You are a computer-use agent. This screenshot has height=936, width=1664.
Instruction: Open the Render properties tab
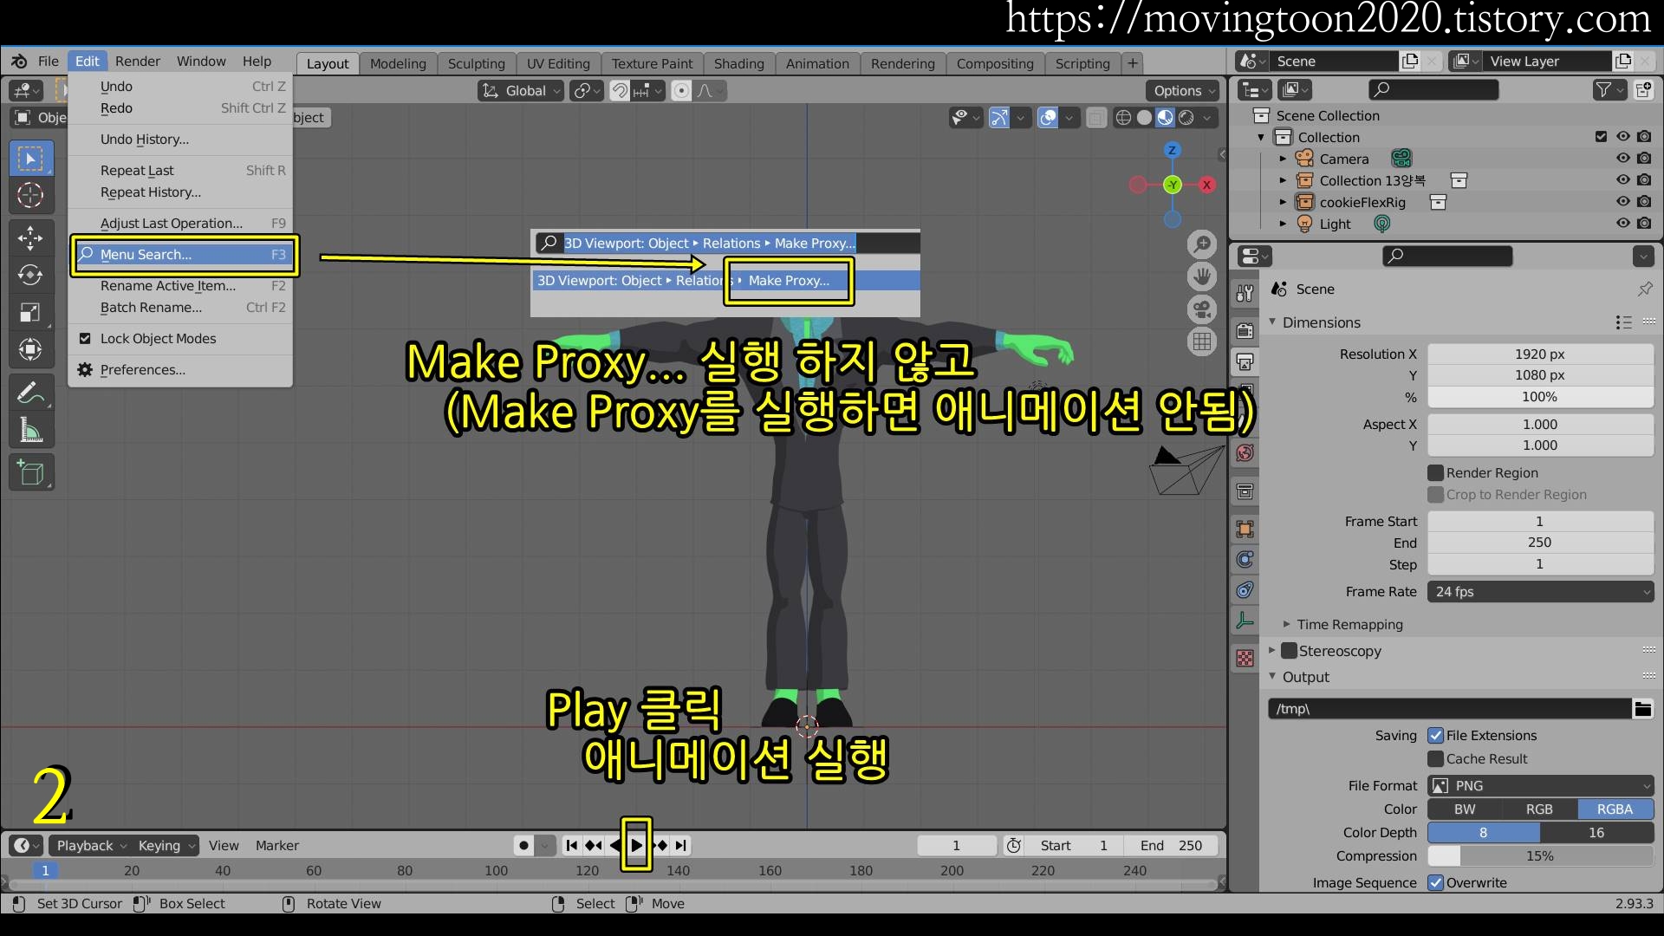point(1245,330)
